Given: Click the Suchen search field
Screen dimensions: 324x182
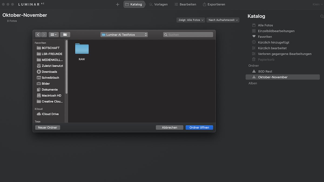Looking at the screenshot, I should 188,35.
